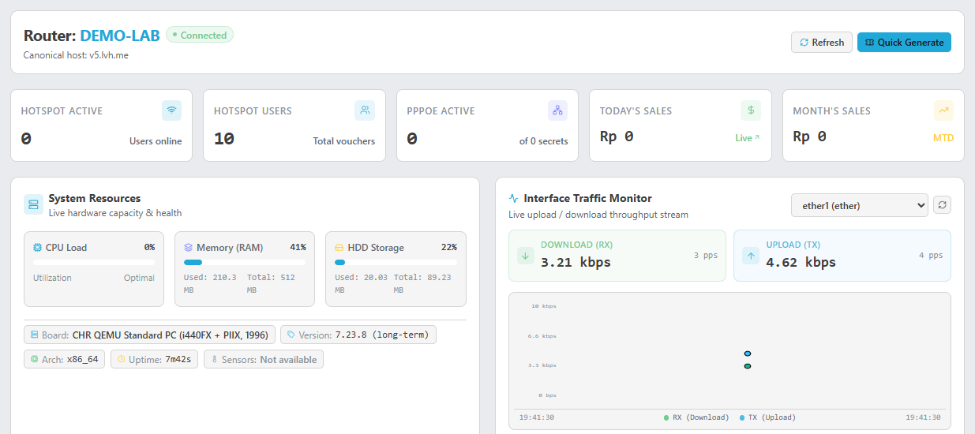Click the 41% memory percentage
The width and height of the screenshot is (975, 434).
[x=298, y=247]
